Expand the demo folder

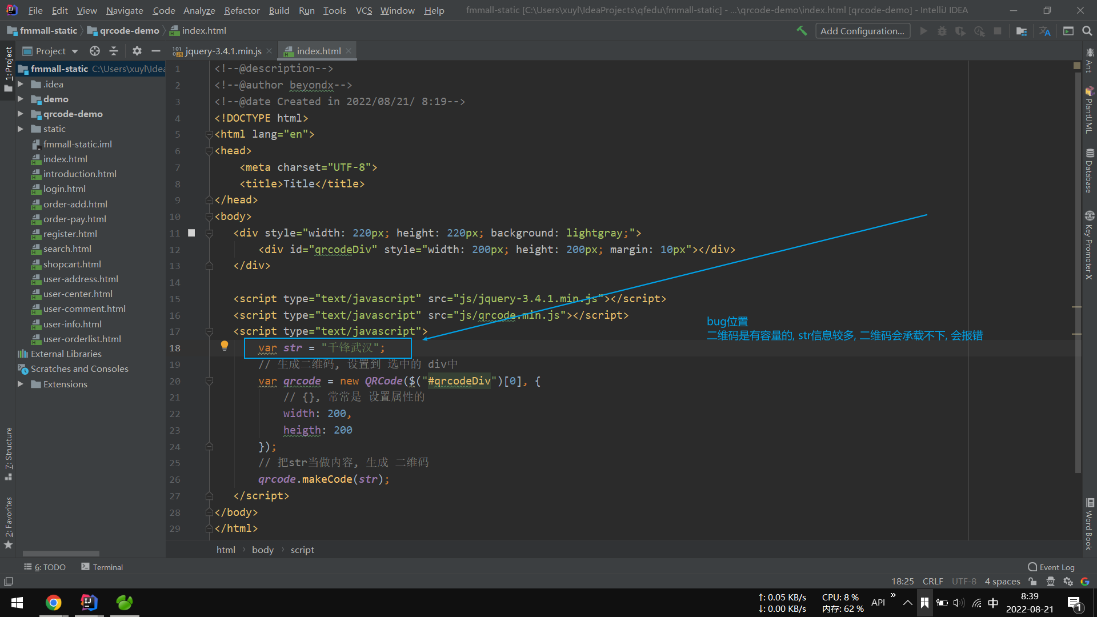(21, 99)
